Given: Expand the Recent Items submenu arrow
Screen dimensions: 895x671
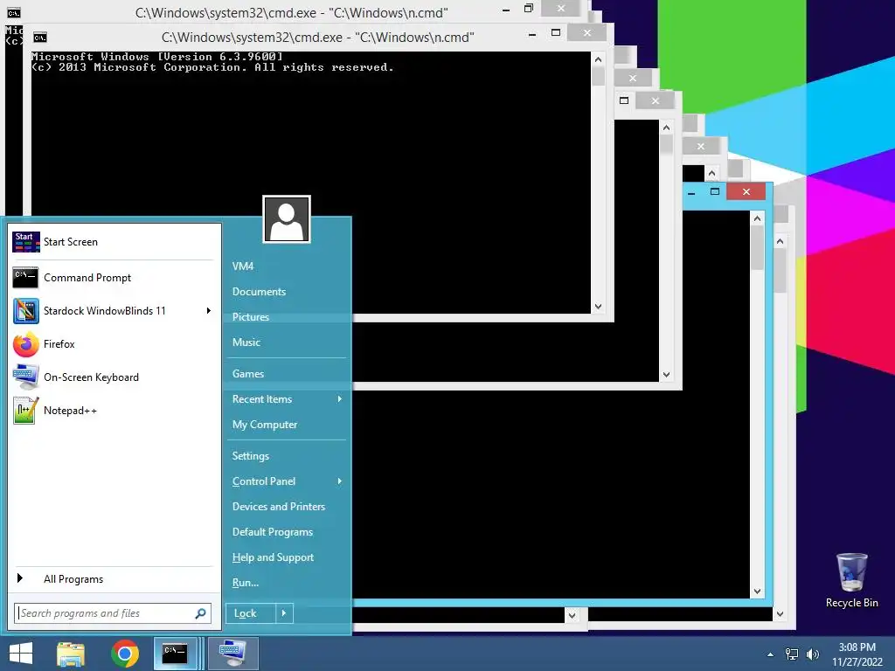Looking at the screenshot, I should (x=340, y=399).
